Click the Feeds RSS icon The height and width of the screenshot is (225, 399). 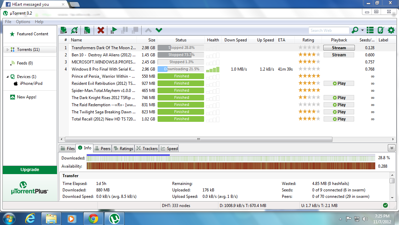[x=12, y=63]
